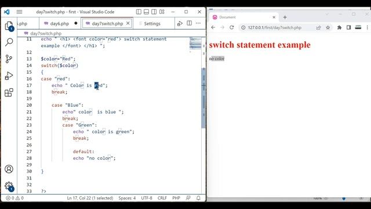Toggle the bottom panel layout icon
This screenshot has height=209, width=371.
[x=147, y=12]
